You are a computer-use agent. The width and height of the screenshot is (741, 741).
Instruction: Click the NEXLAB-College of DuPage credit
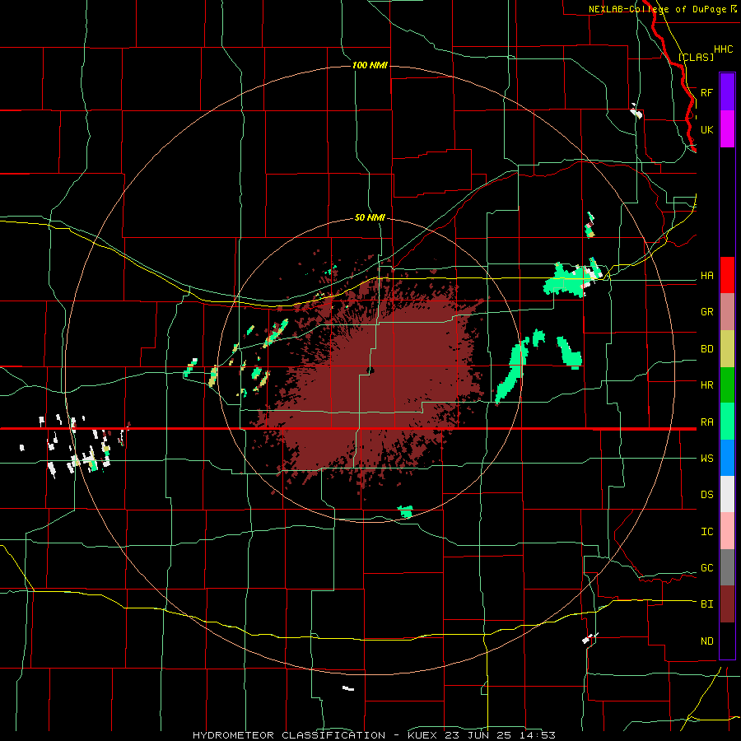[x=663, y=9]
